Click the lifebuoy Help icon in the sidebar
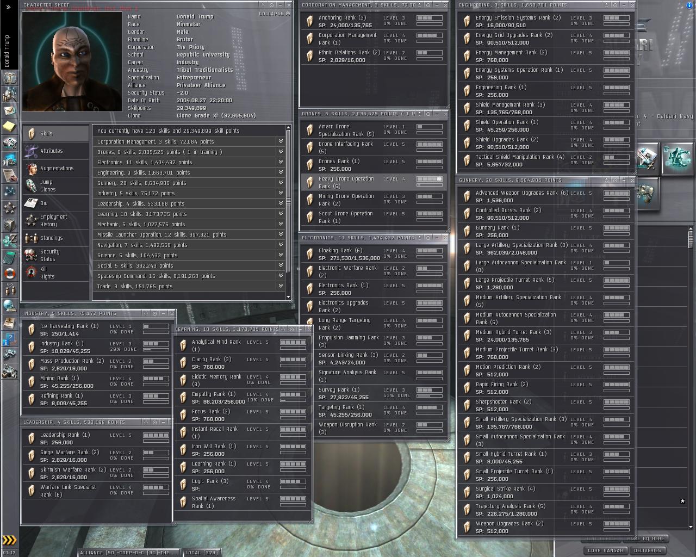Viewport: 696px width, 557px height. 9,273
